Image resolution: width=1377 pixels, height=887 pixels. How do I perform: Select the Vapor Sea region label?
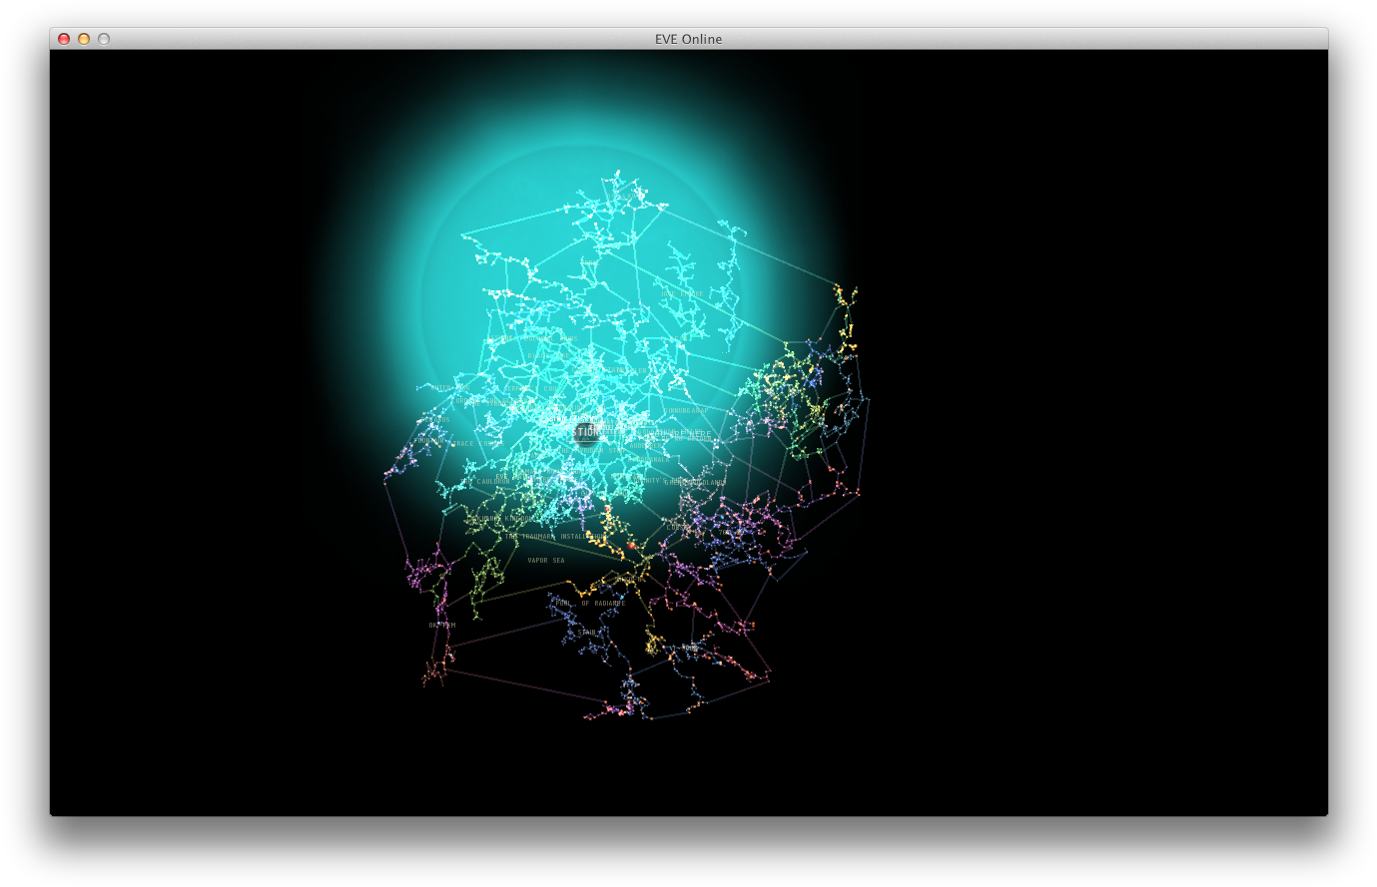pyautogui.click(x=545, y=560)
